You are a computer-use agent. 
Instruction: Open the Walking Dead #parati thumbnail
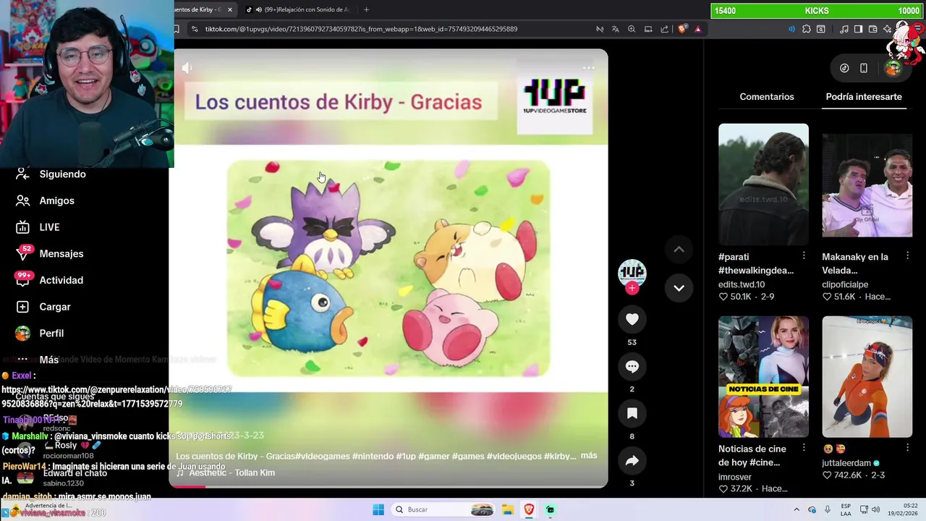763,185
